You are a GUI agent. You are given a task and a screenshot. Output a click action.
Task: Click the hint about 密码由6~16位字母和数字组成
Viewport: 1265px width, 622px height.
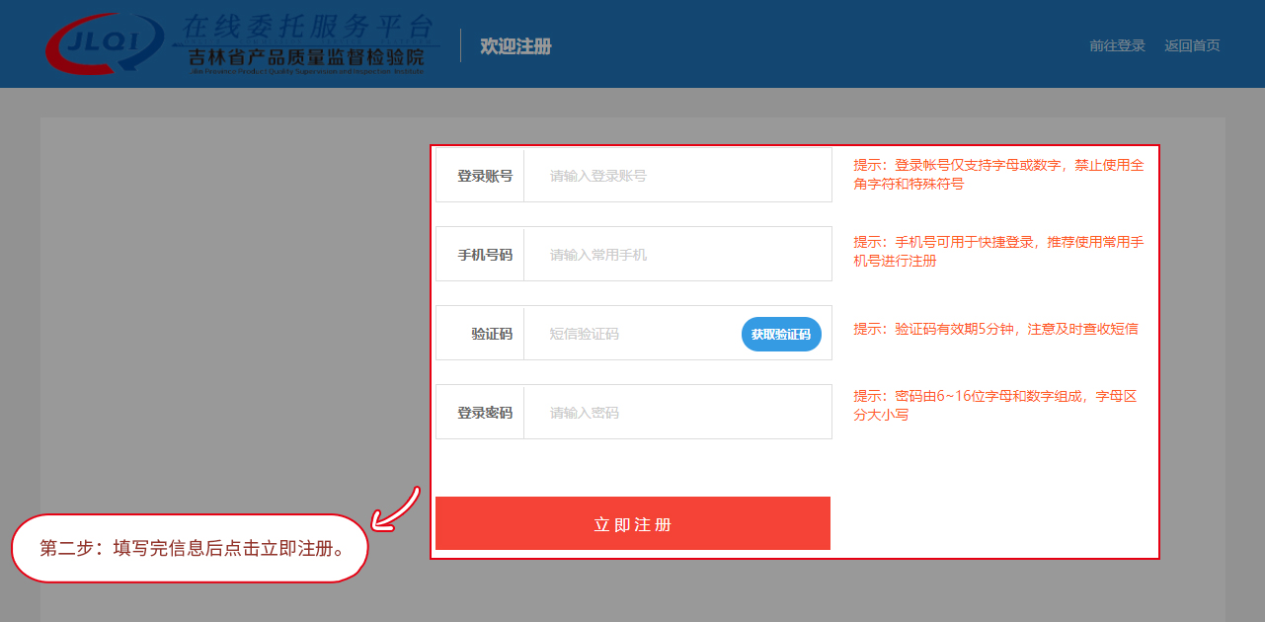(994, 406)
